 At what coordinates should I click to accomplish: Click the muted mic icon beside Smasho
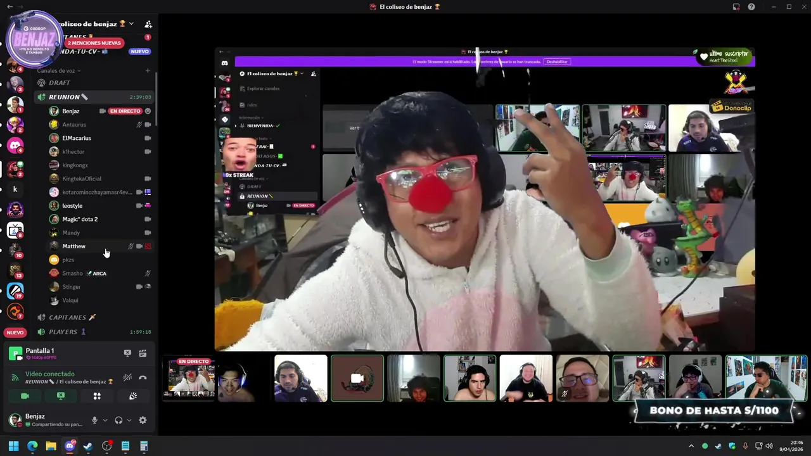coord(148,274)
